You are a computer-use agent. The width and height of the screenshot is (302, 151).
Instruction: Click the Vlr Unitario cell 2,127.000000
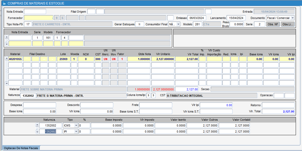pyautogui.click(x=163, y=59)
